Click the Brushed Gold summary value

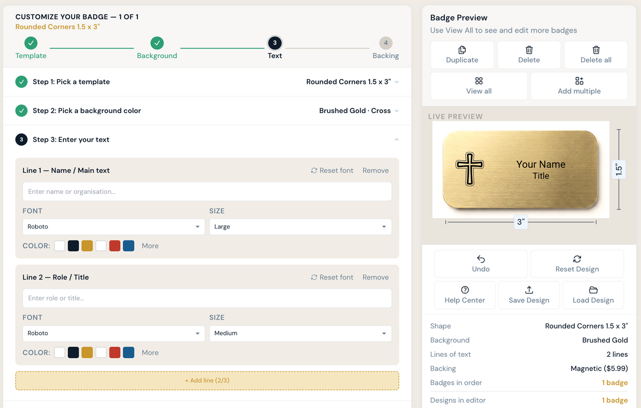pos(605,340)
